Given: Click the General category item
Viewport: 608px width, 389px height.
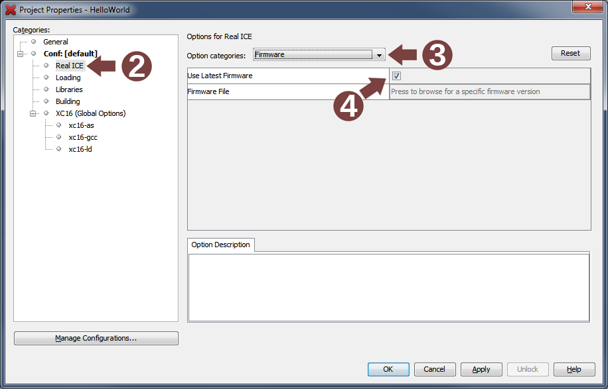Looking at the screenshot, I should (x=55, y=42).
